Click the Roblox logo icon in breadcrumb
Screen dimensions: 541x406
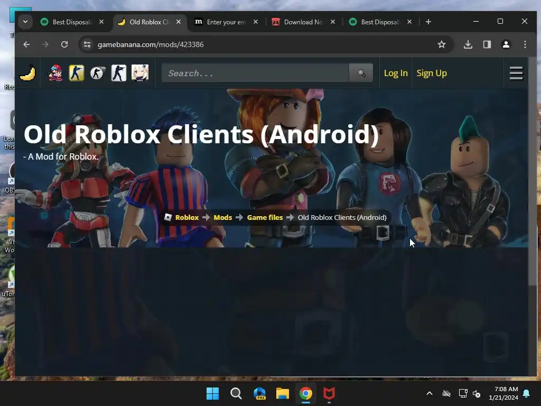pos(168,217)
